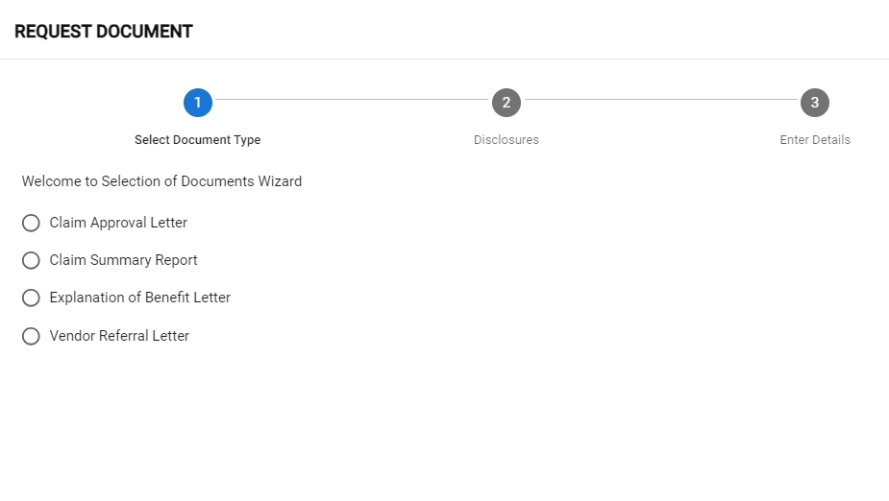The width and height of the screenshot is (889, 501).
Task: Choose the Claim Summary Report radio circle
Action: point(31,260)
